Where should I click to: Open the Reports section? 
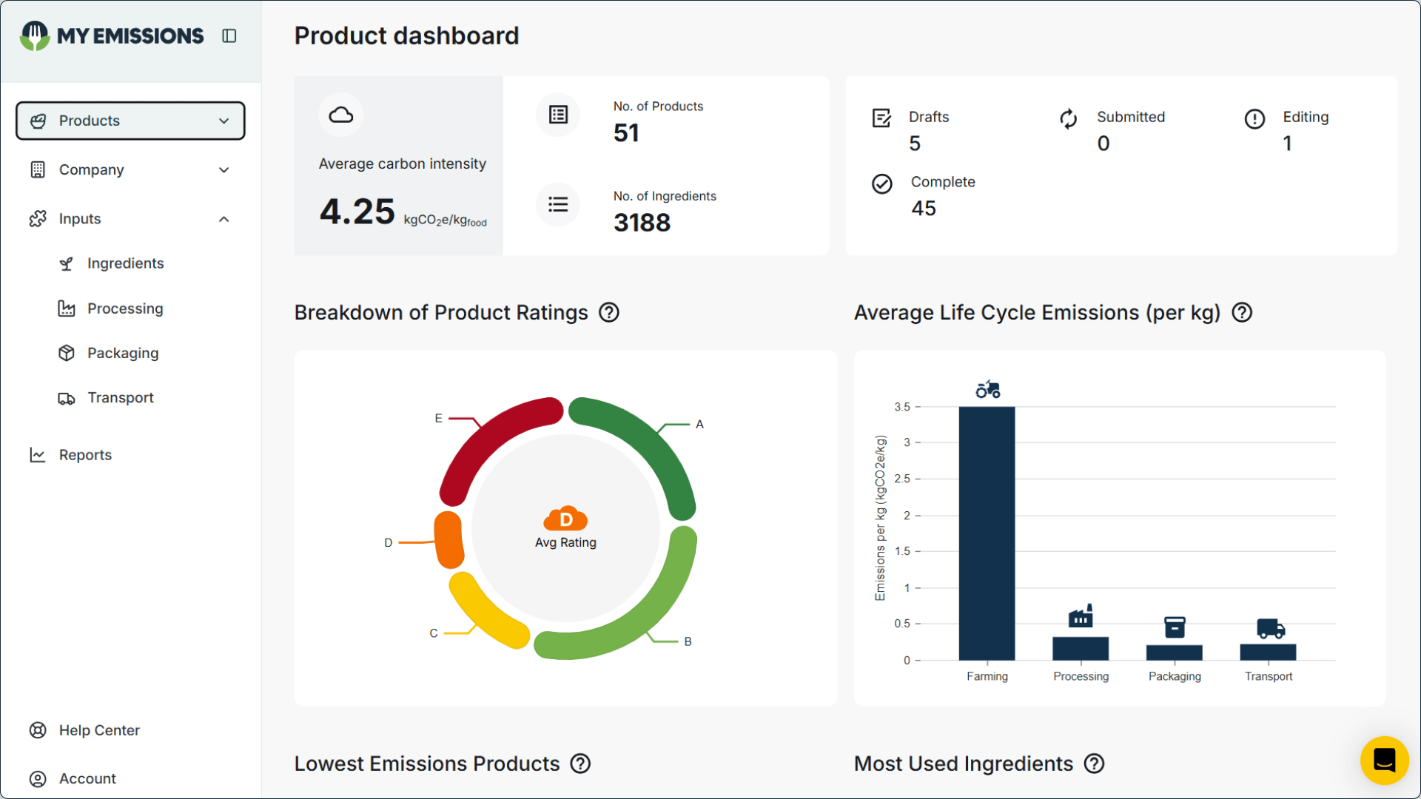[x=85, y=455]
